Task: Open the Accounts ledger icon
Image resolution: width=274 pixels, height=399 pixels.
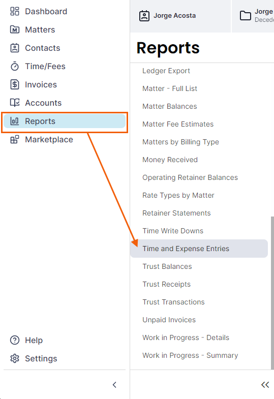Action: click(15, 103)
